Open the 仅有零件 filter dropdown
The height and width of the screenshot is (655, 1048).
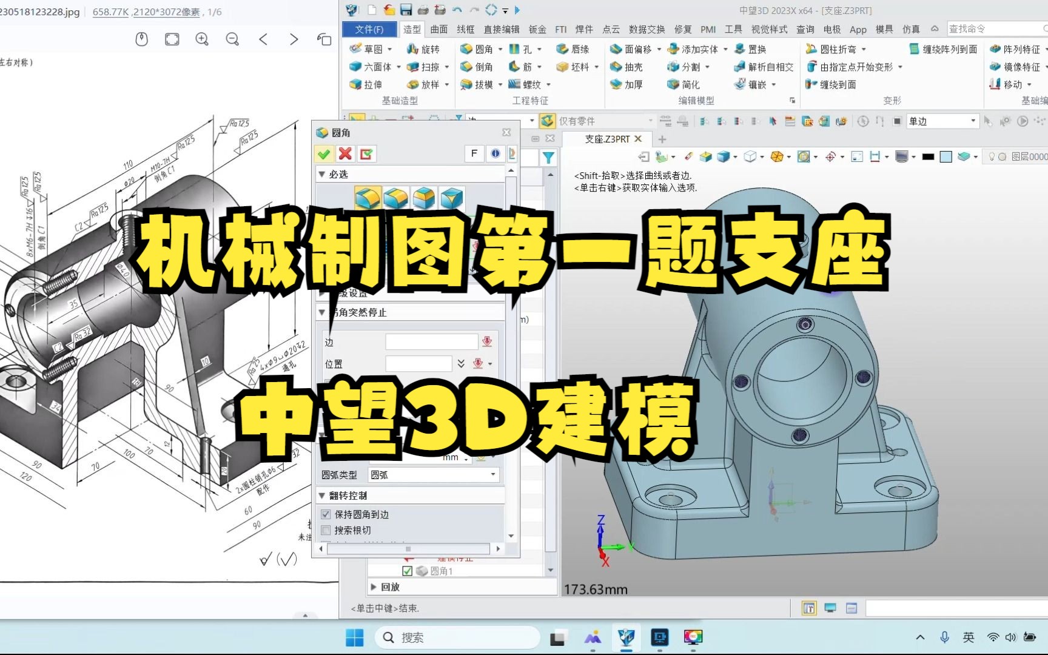coord(605,121)
